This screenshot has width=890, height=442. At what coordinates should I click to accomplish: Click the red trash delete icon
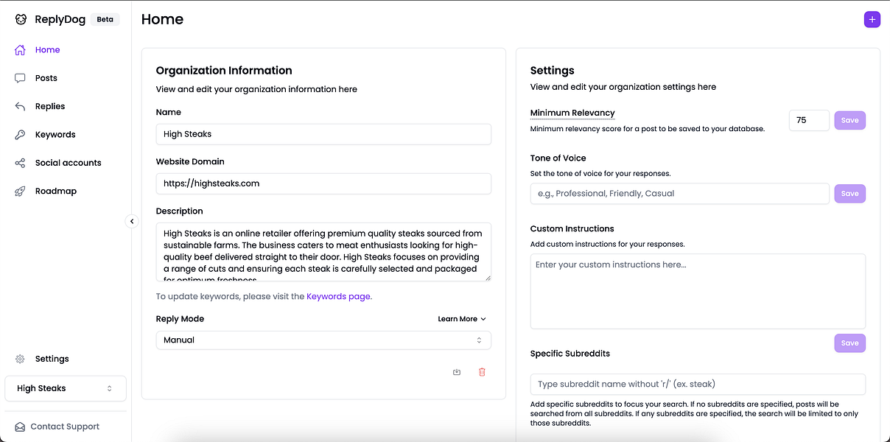[x=482, y=372]
